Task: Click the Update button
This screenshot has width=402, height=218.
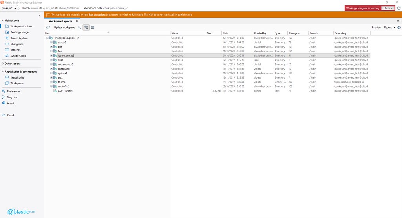Action: [x=387, y=8]
